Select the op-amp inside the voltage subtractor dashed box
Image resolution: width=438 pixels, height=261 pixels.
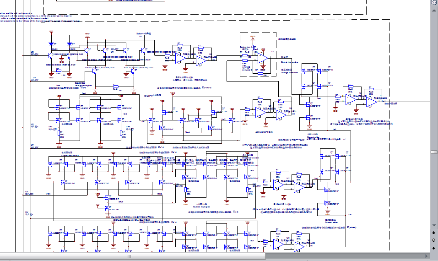pos(262,59)
